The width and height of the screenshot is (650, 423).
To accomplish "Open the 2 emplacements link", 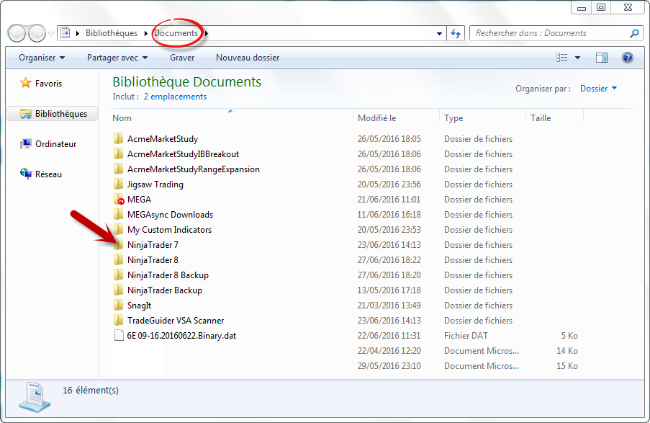I will tap(175, 97).
